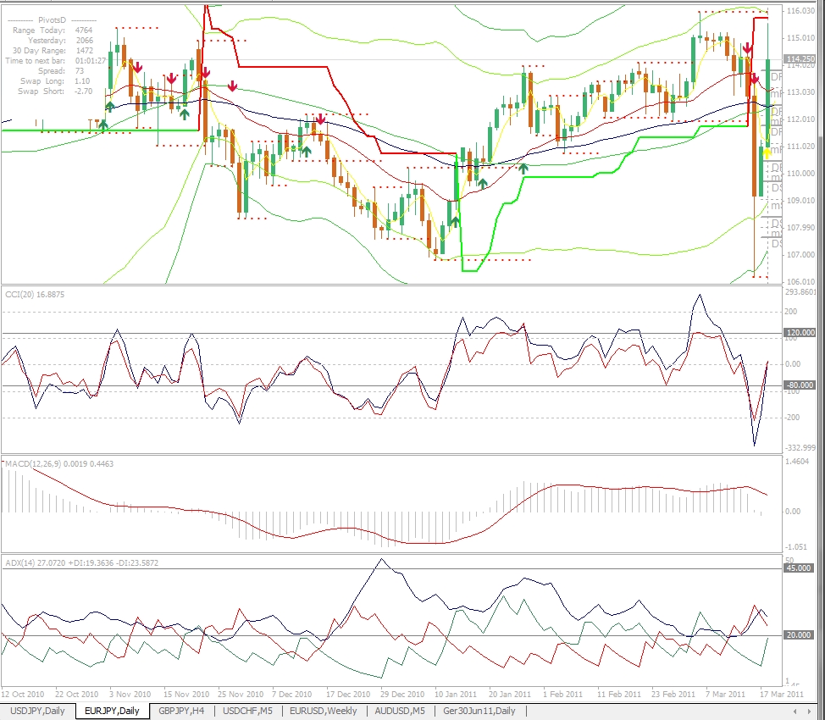Click the -80.000 CCI level tag

(800, 385)
